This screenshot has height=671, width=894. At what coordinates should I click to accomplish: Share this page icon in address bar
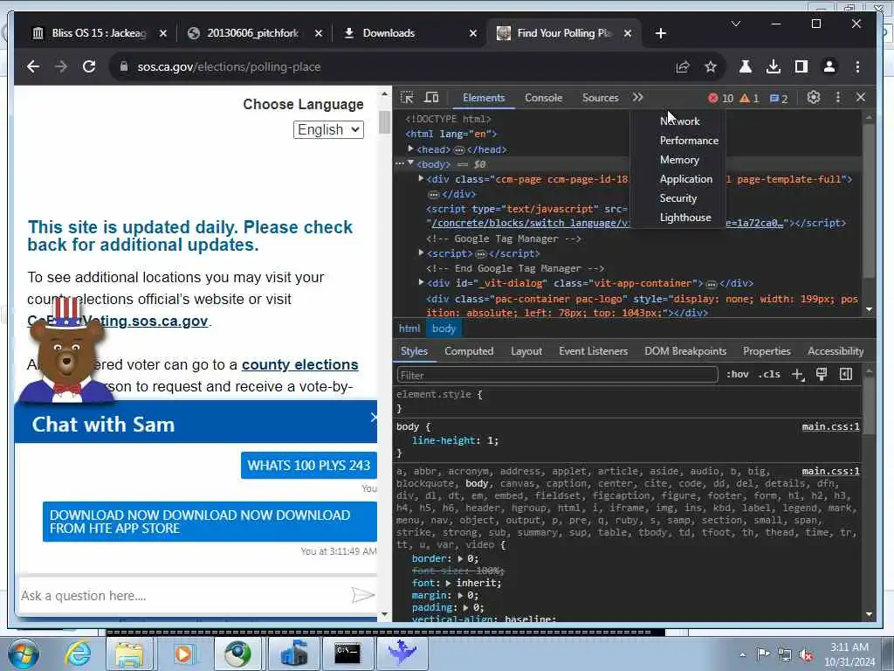pos(683,66)
